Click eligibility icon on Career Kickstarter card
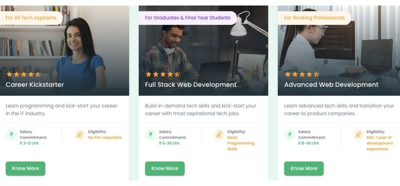 pyautogui.click(x=80, y=135)
